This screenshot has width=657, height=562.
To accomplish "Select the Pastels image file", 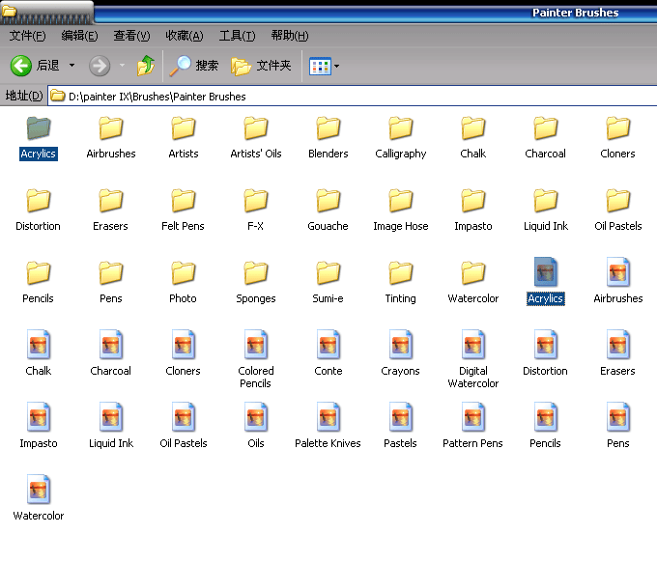I will [401, 426].
